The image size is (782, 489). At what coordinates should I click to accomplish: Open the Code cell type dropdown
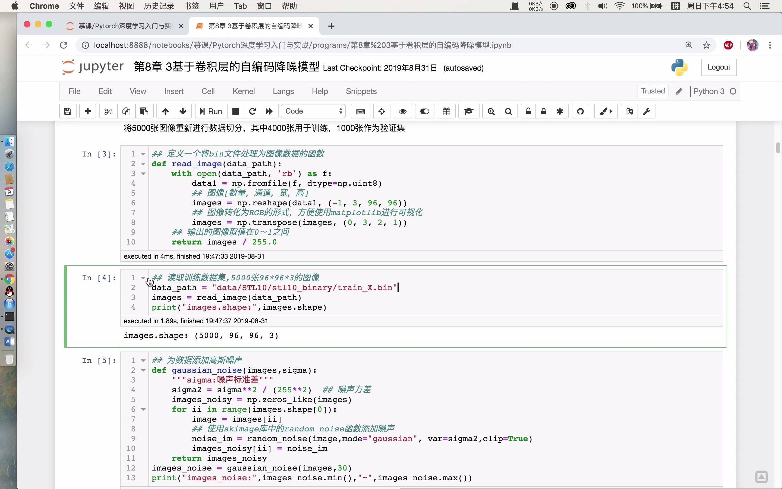(313, 111)
